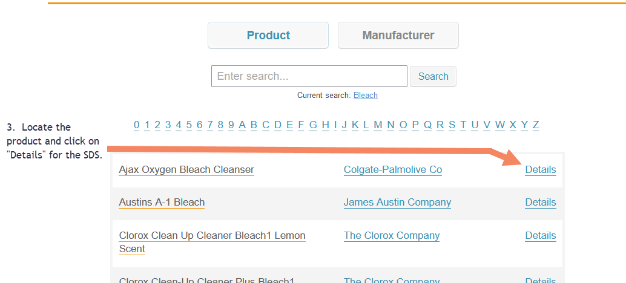Viewport: 626px width, 283px height.
Task: Switch to the Manufacturer tab
Action: [x=398, y=35]
